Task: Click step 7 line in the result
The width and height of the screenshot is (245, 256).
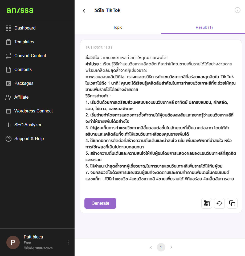Action: pyautogui.click(x=157, y=173)
